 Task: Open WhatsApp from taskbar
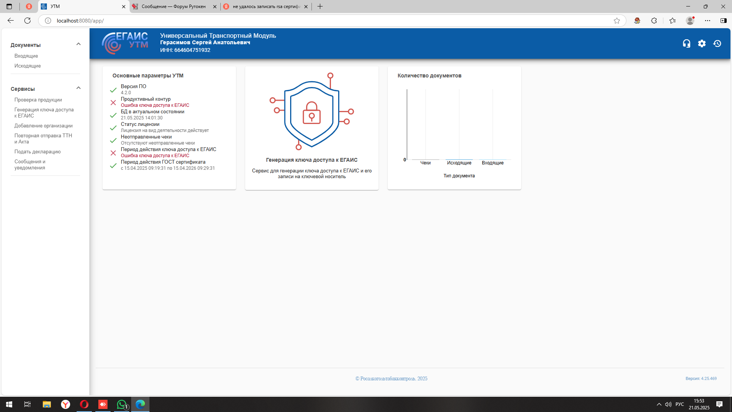122,404
